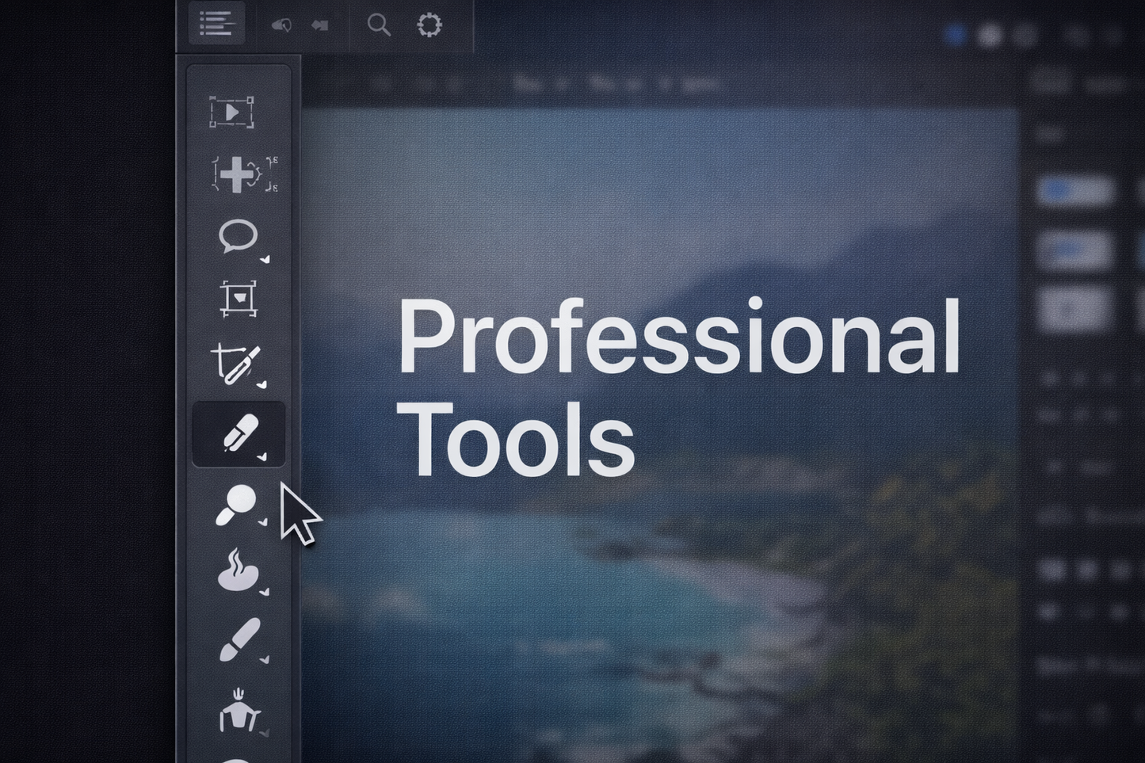Select the Video selection tool at the top
Screen dimensions: 1145x763
232,113
